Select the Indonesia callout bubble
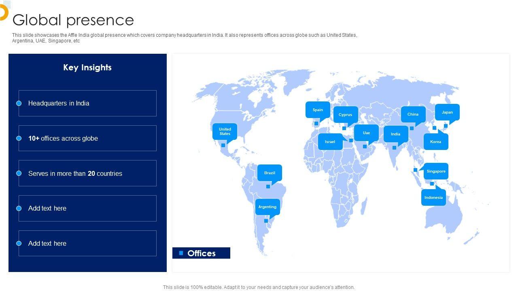Viewport: 518px width, 291px height. coord(433,198)
